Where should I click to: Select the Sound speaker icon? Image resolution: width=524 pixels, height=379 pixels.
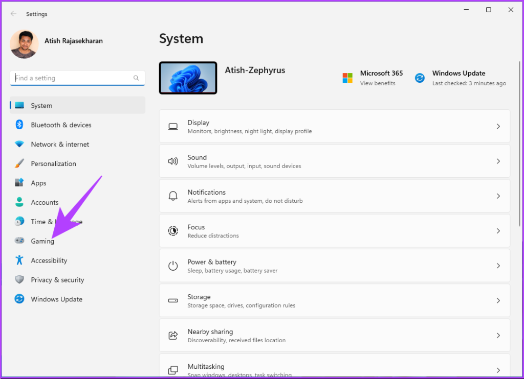coord(173,161)
